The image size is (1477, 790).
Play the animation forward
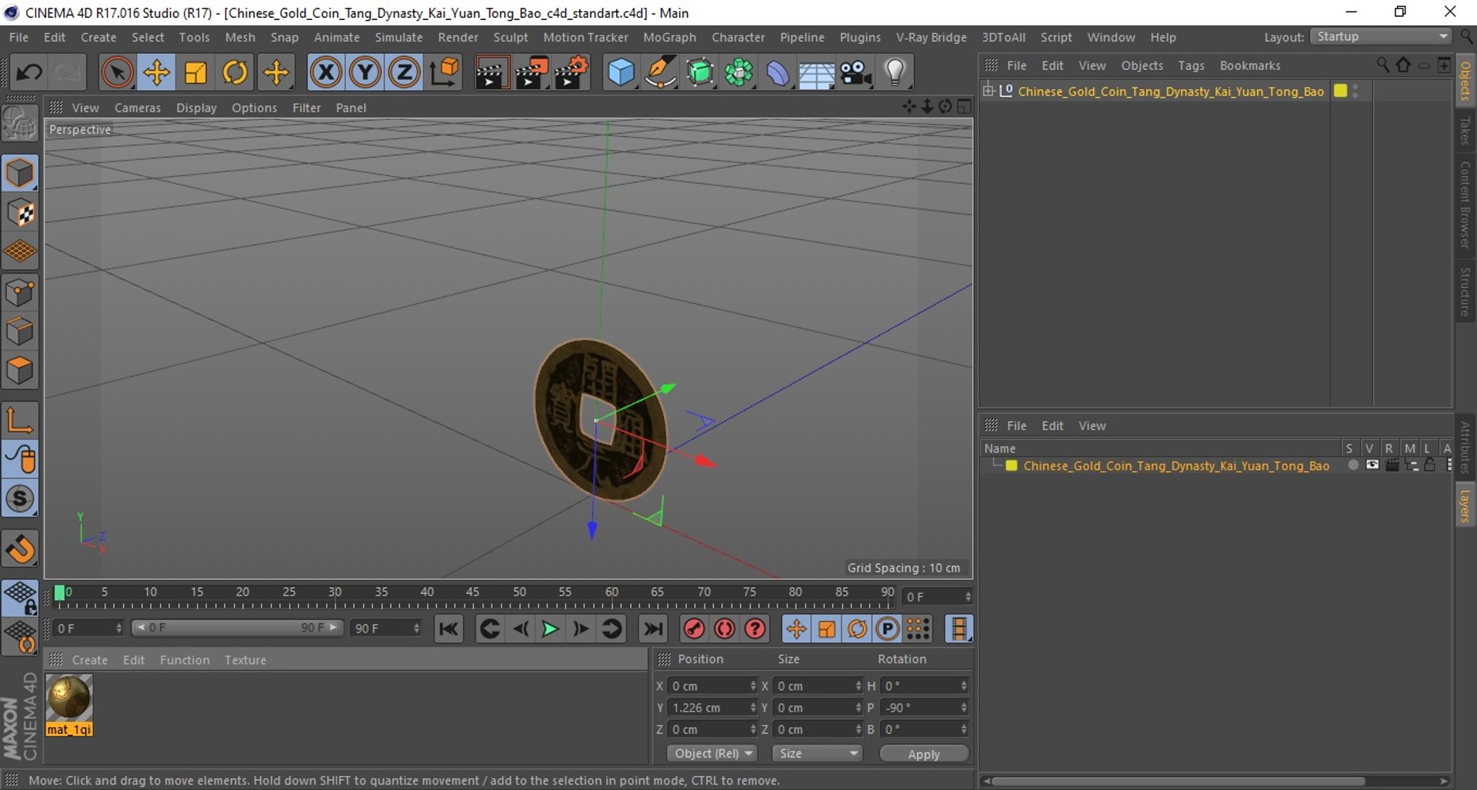pos(550,629)
